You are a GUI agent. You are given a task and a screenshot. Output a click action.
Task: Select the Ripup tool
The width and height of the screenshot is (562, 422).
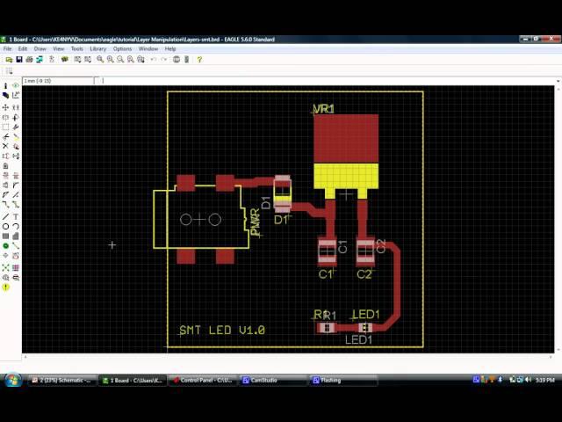click(16, 205)
